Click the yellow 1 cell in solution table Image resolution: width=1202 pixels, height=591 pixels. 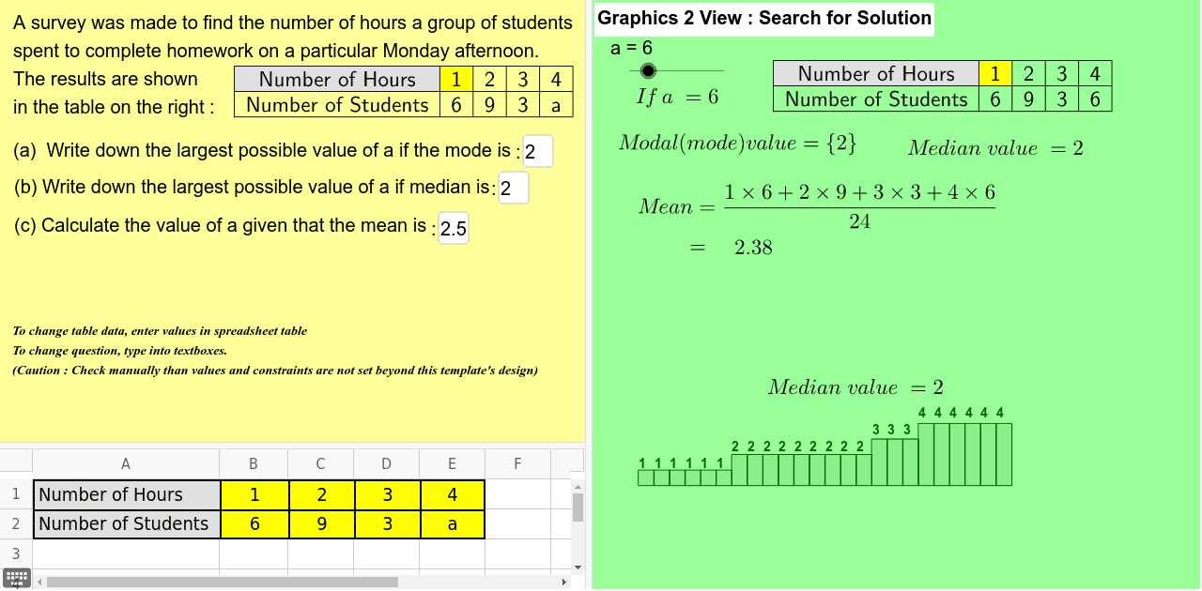[994, 73]
